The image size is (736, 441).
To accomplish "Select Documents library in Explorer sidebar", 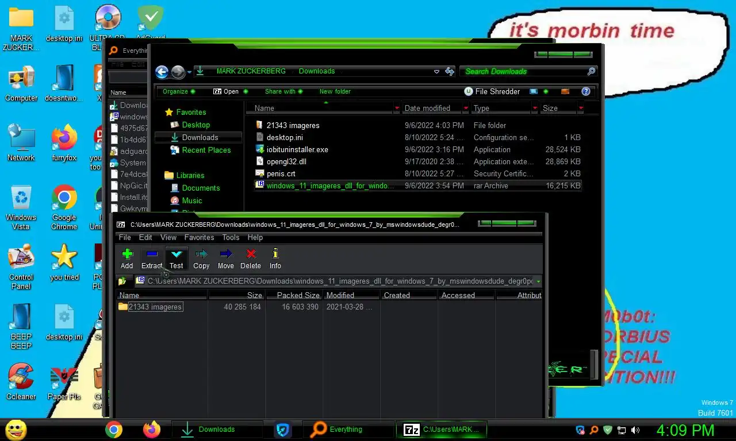I will click(195, 188).
